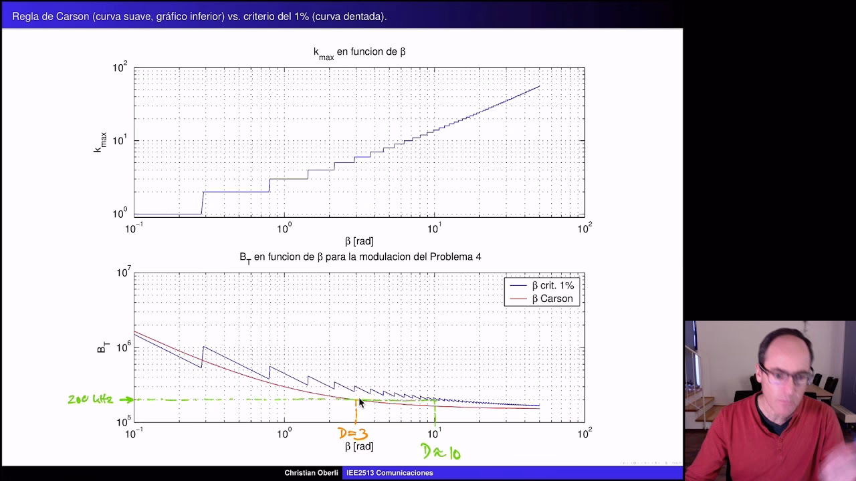Click the "k max" y-axis label of the upper plot
Image resolution: width=856 pixels, height=481 pixels.
pyautogui.click(x=100, y=142)
